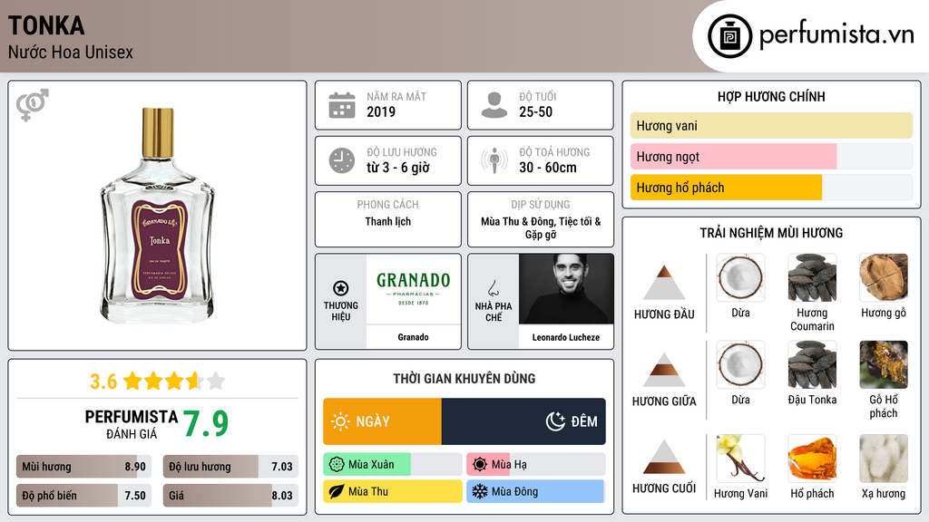Image resolution: width=929 pixels, height=522 pixels.
Task: Click the Phong cách label
Action: pos(388,205)
